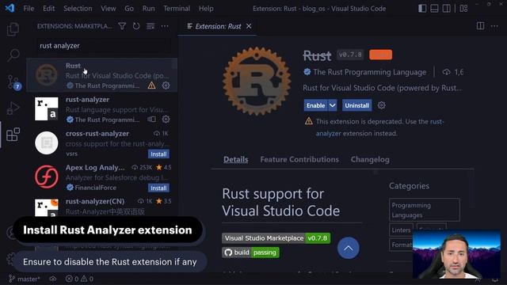Open the Search view in activity bar
The image size is (507, 285).
pyautogui.click(x=13, y=55)
